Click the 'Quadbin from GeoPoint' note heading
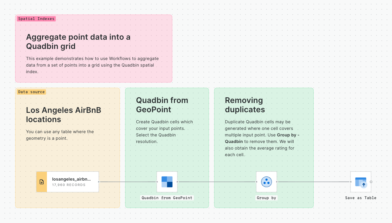 pos(162,105)
